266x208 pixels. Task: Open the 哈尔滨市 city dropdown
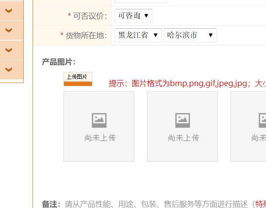pos(190,35)
